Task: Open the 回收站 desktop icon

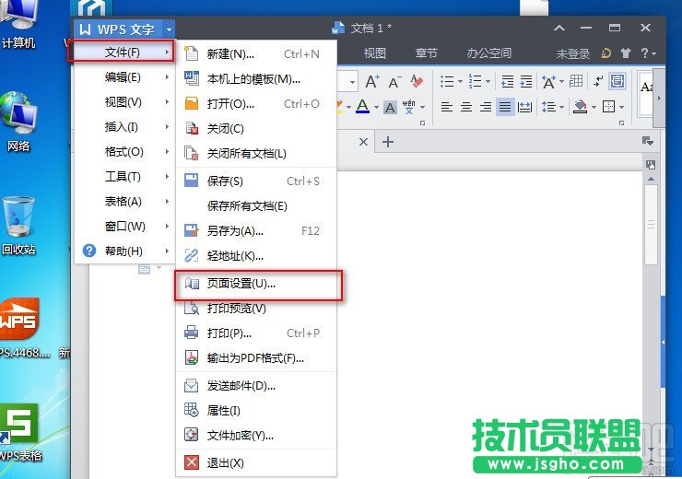Action: [18, 225]
